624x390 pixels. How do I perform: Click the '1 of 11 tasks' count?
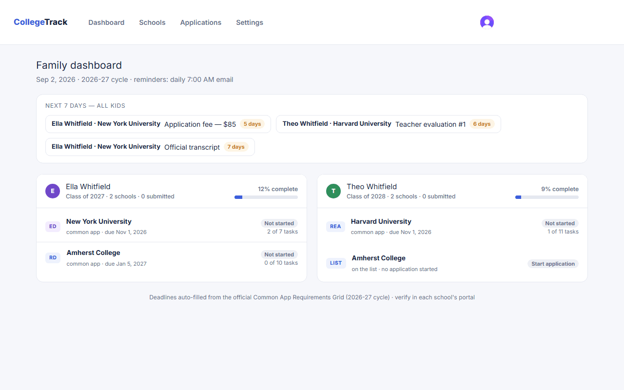coord(563,232)
